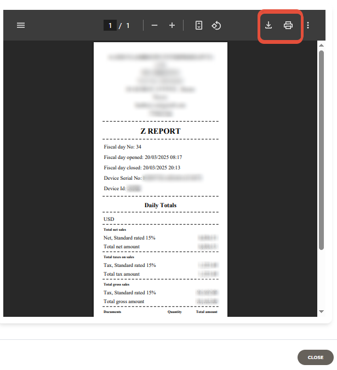Click the 'Device Serial No:' label
337x370 pixels.
[123, 178]
